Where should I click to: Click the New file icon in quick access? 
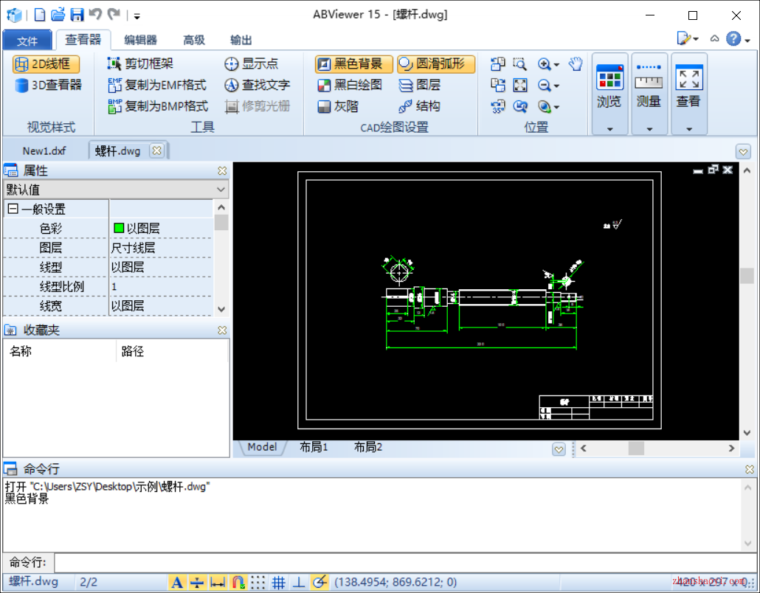pyautogui.click(x=40, y=15)
